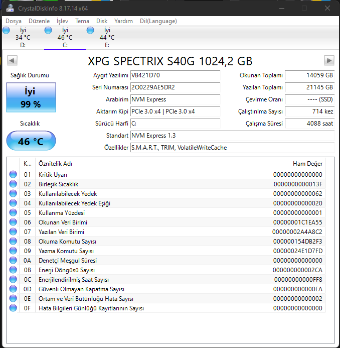The image size is (340, 348).
Task: Open the Yardım menu
Action: [x=123, y=21]
